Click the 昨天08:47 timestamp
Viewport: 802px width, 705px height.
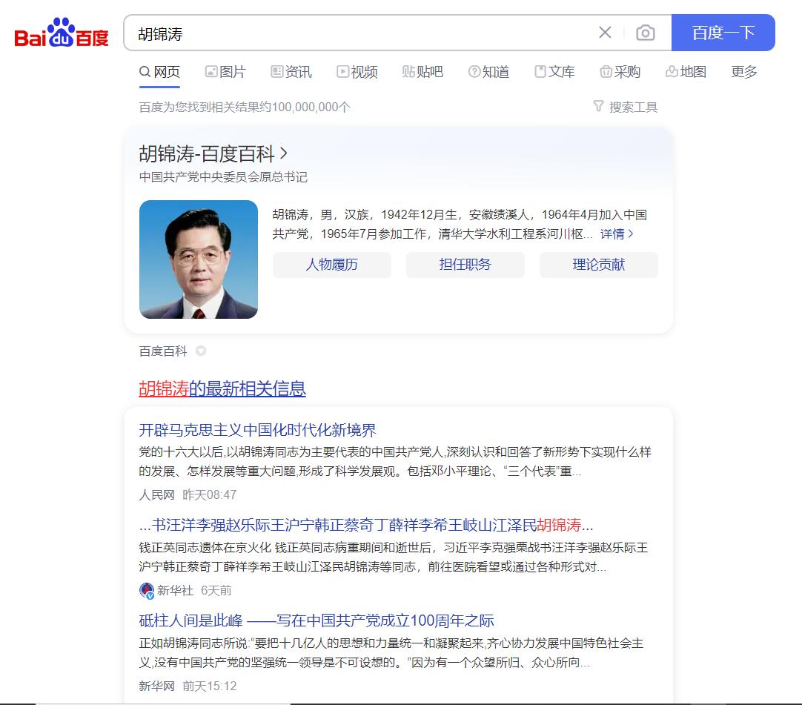click(x=210, y=494)
